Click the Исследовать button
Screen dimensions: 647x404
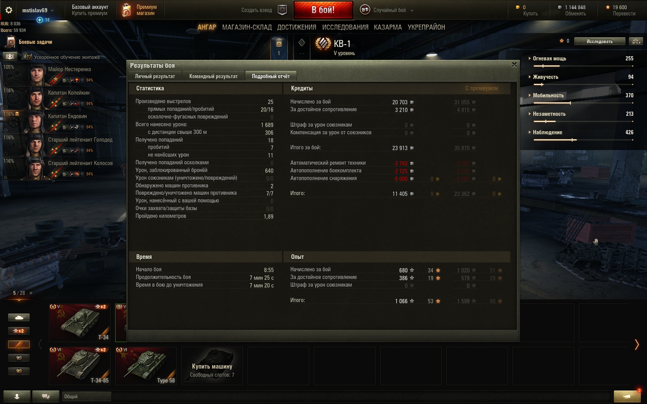pyautogui.click(x=599, y=41)
